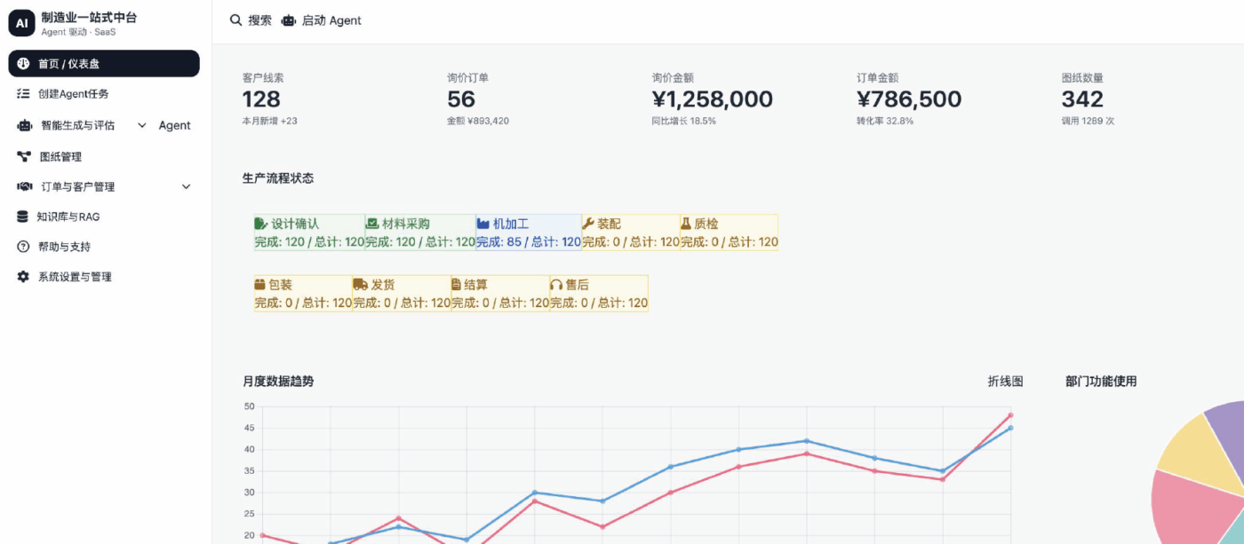Image resolution: width=1244 pixels, height=544 pixels.
Task: Click the robot icon beside 启动 Agent
Action: (x=288, y=20)
